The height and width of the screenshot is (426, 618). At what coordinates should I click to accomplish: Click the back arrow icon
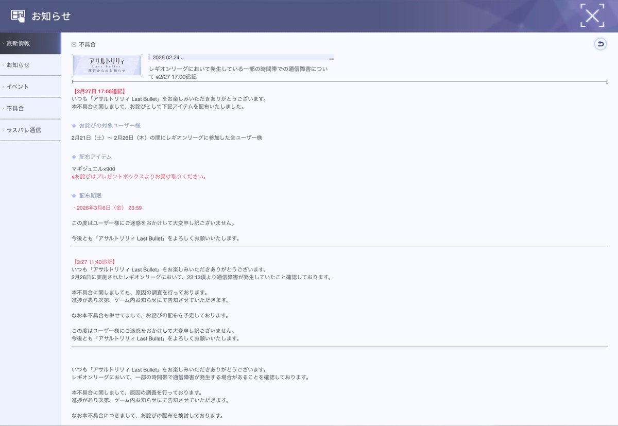pyautogui.click(x=600, y=44)
